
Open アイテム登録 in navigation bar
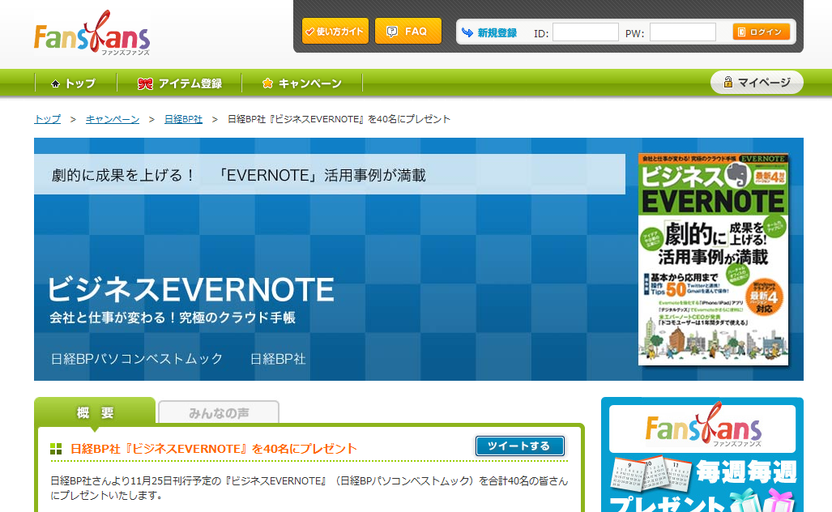(180, 83)
